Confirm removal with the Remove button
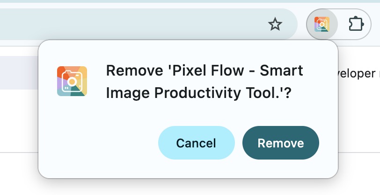 281,143
